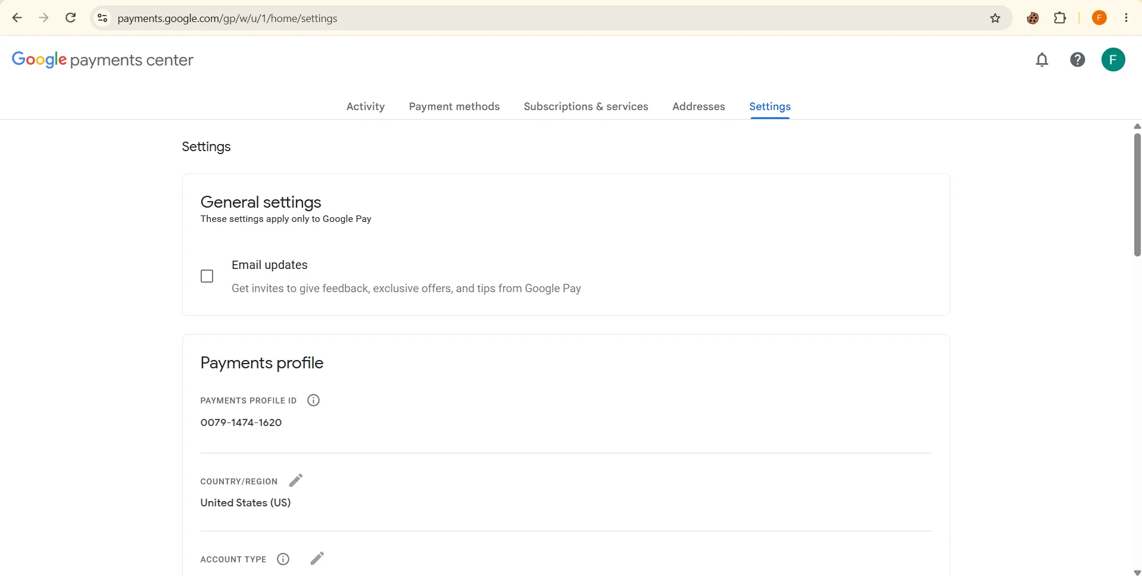View site information in address bar
This screenshot has width=1142, height=576.
pyautogui.click(x=102, y=18)
